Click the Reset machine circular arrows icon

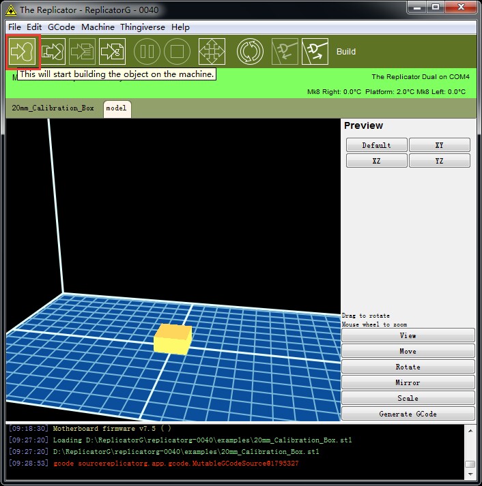pos(250,51)
